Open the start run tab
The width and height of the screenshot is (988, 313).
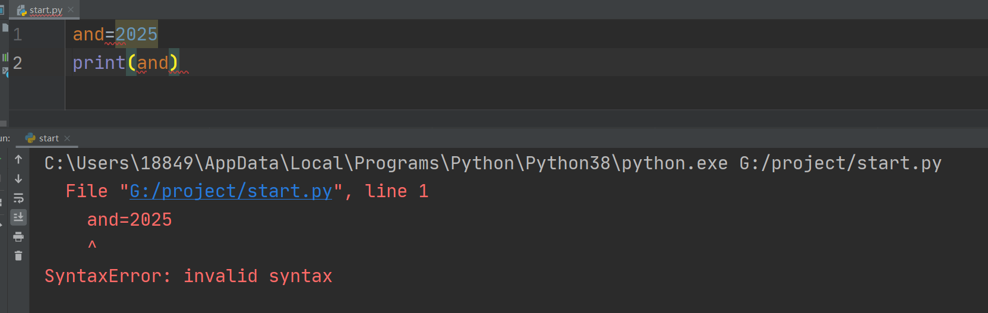(48, 138)
